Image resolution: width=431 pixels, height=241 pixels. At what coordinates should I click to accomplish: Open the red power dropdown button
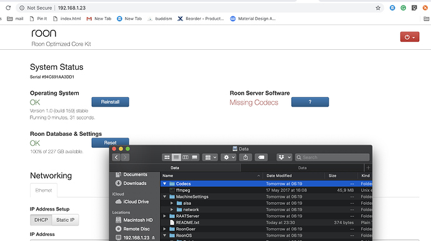click(410, 37)
